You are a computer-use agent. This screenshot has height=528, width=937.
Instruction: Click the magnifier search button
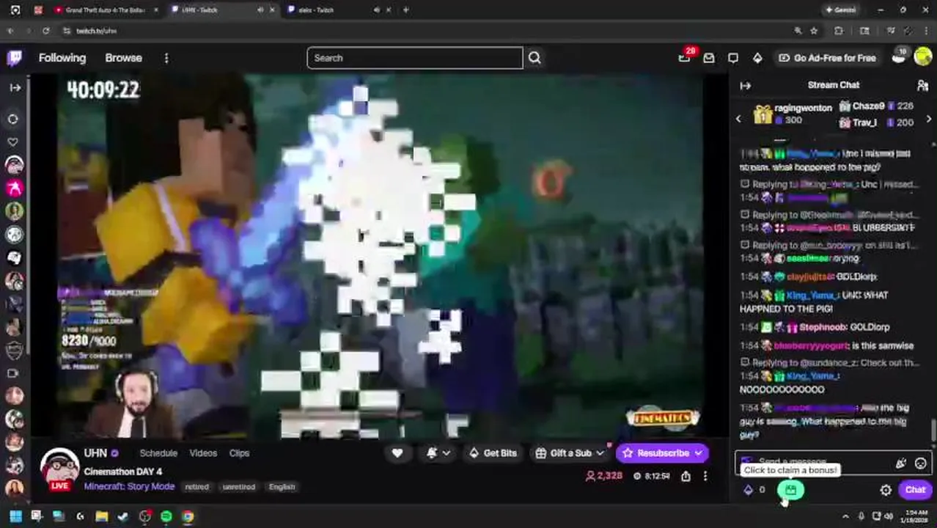coord(534,58)
